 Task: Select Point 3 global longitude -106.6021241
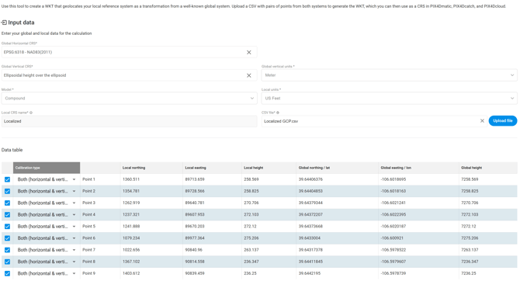[x=393, y=203]
